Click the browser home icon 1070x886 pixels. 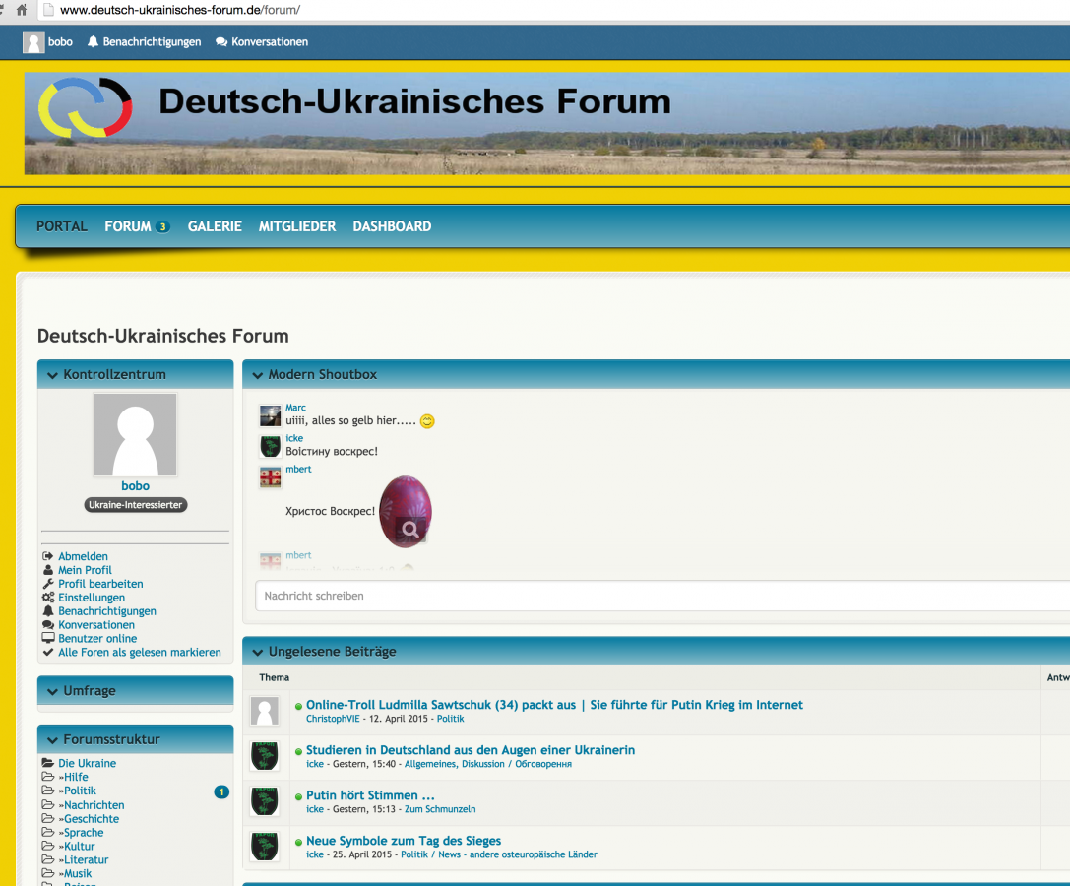click(22, 10)
